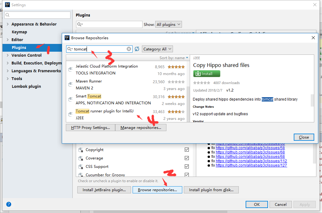The image size is (322, 213).
Task: Toggle the Copyright plugin checkbox
Action: [x=187, y=150]
